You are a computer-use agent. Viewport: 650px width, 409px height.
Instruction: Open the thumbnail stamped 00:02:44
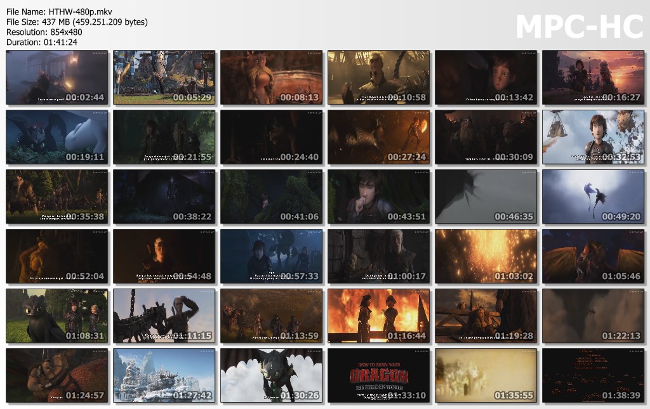point(56,77)
